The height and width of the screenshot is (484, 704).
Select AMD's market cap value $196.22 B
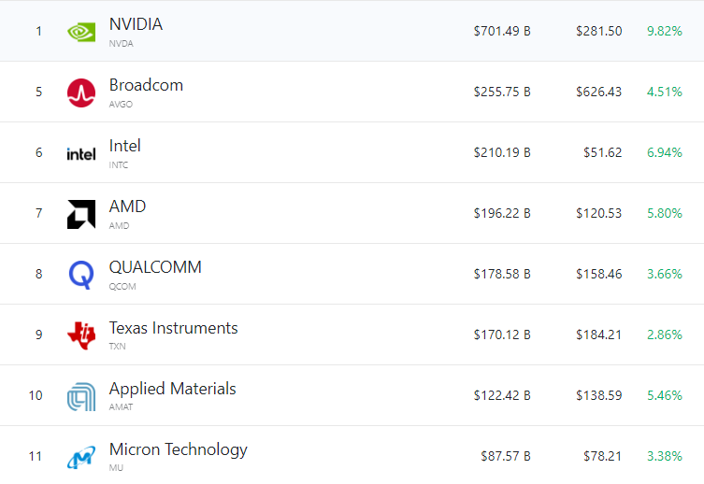[501, 214]
